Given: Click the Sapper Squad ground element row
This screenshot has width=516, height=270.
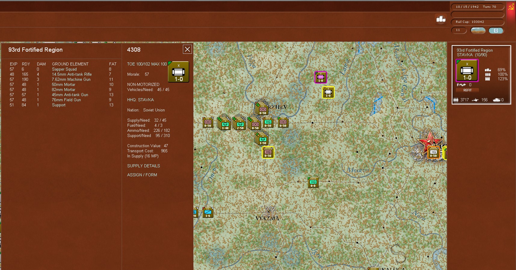Looking at the screenshot, I should pyautogui.click(x=63, y=69).
